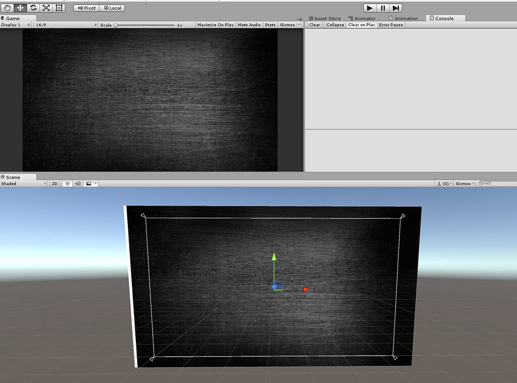Enable Maximize On Play

pyautogui.click(x=215, y=24)
